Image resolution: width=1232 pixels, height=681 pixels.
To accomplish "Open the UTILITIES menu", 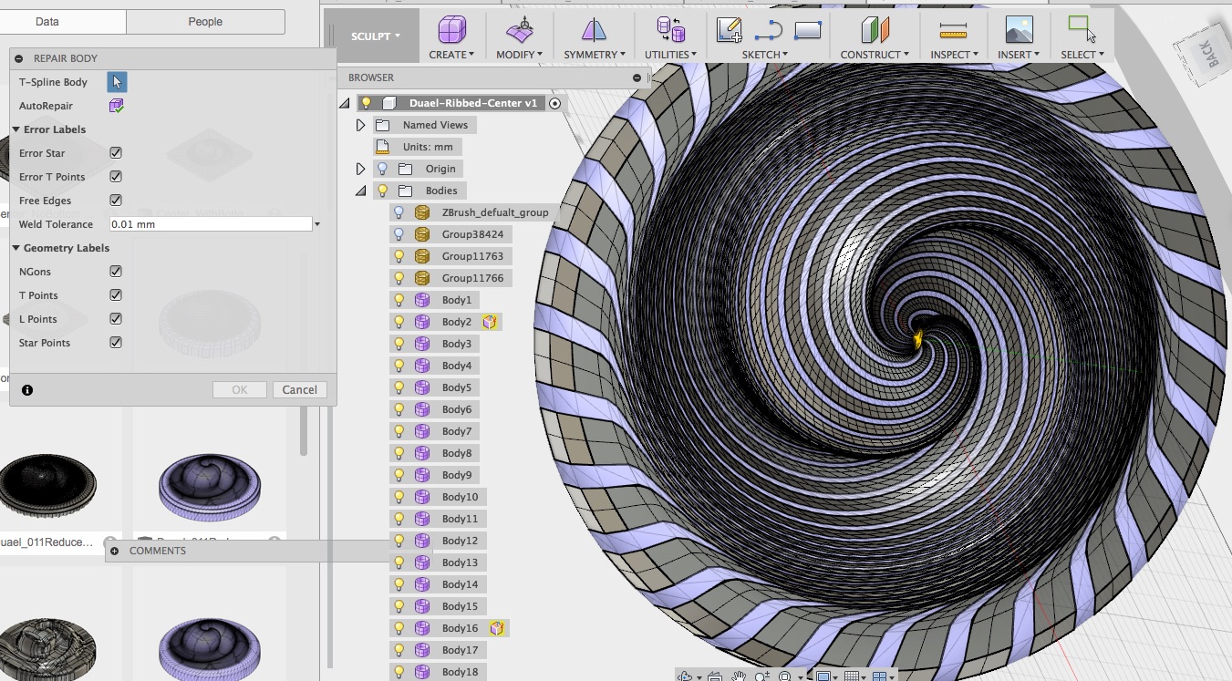I will coord(670,55).
